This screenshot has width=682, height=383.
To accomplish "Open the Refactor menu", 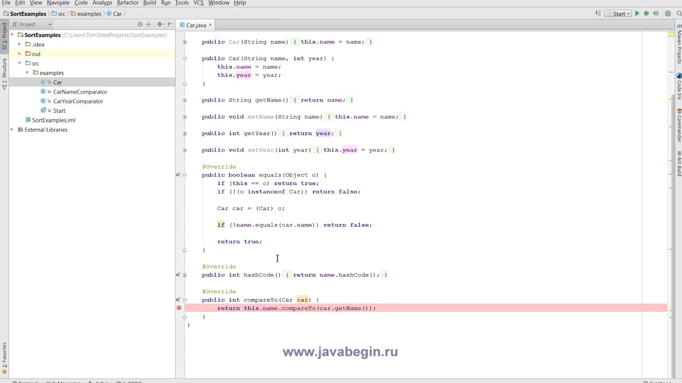I will pos(127,3).
